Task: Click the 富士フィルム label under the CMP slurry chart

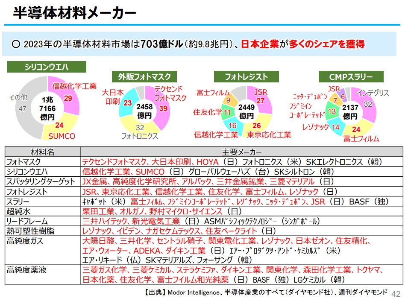Action: pos(361,139)
